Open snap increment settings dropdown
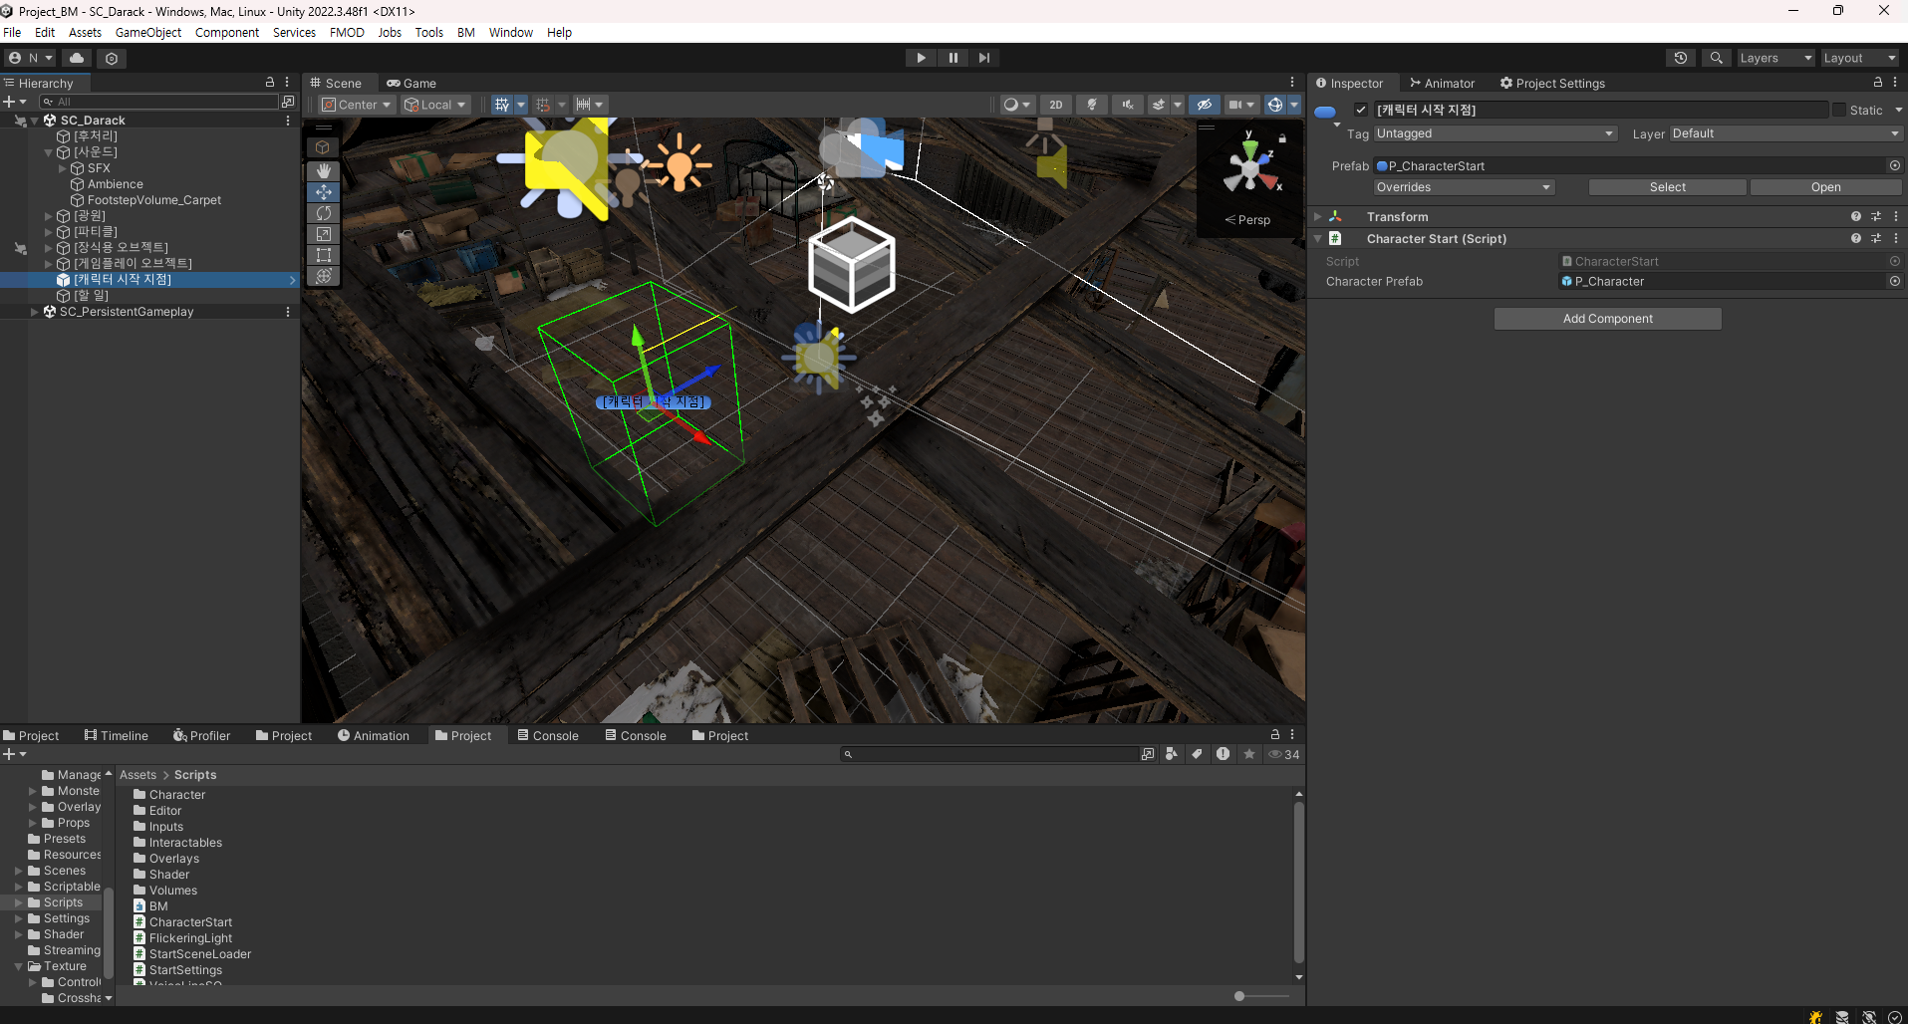 point(590,105)
